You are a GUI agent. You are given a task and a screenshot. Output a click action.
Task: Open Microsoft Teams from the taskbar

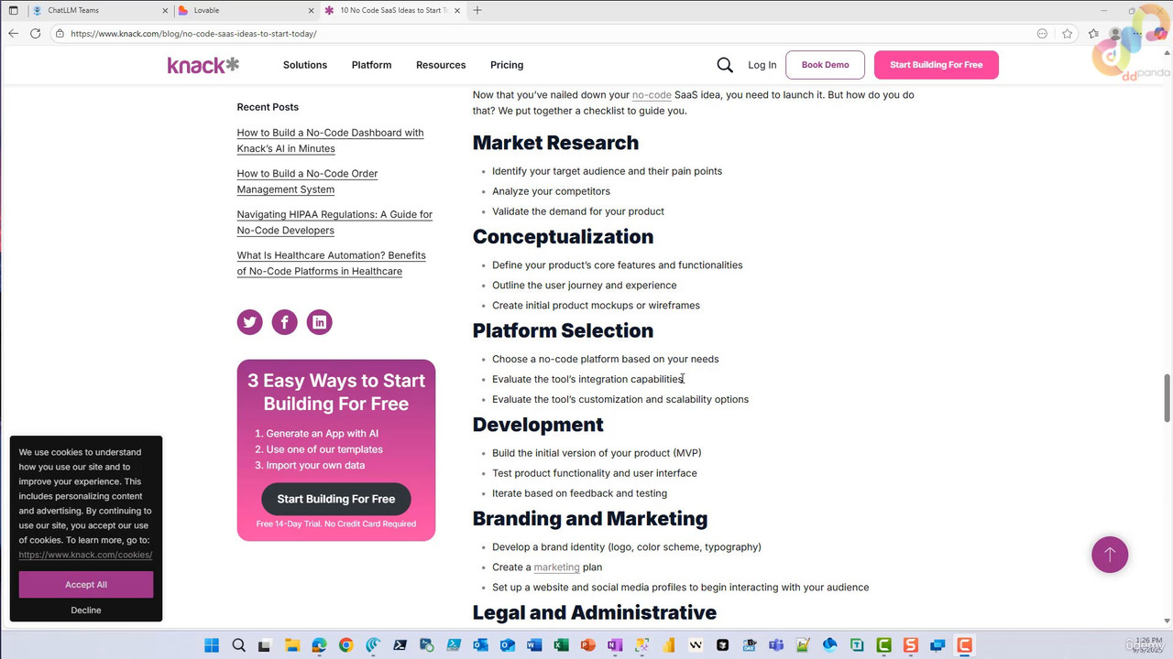click(776, 645)
